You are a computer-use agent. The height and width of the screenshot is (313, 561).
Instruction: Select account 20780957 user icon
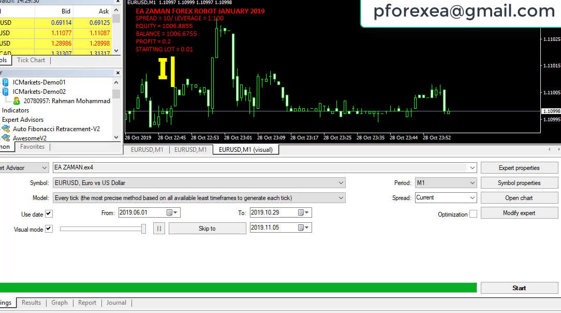coord(17,101)
